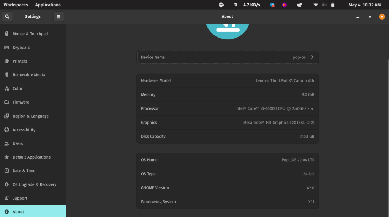This screenshot has height=217, width=389.
Task: Go to Mouse & Touchpad settings
Action: (x=33, y=34)
